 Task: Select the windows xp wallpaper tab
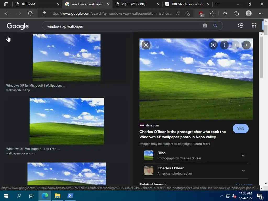(87, 4)
